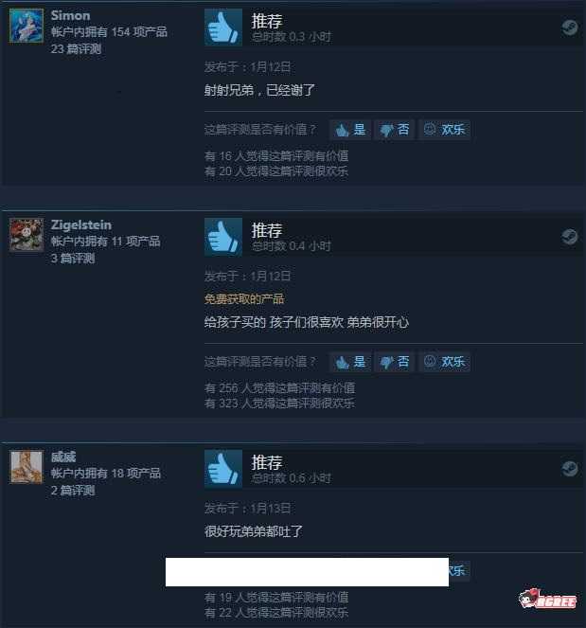Vote 是 (yes) on Simon's review
The width and height of the screenshot is (586, 628).
[350, 130]
